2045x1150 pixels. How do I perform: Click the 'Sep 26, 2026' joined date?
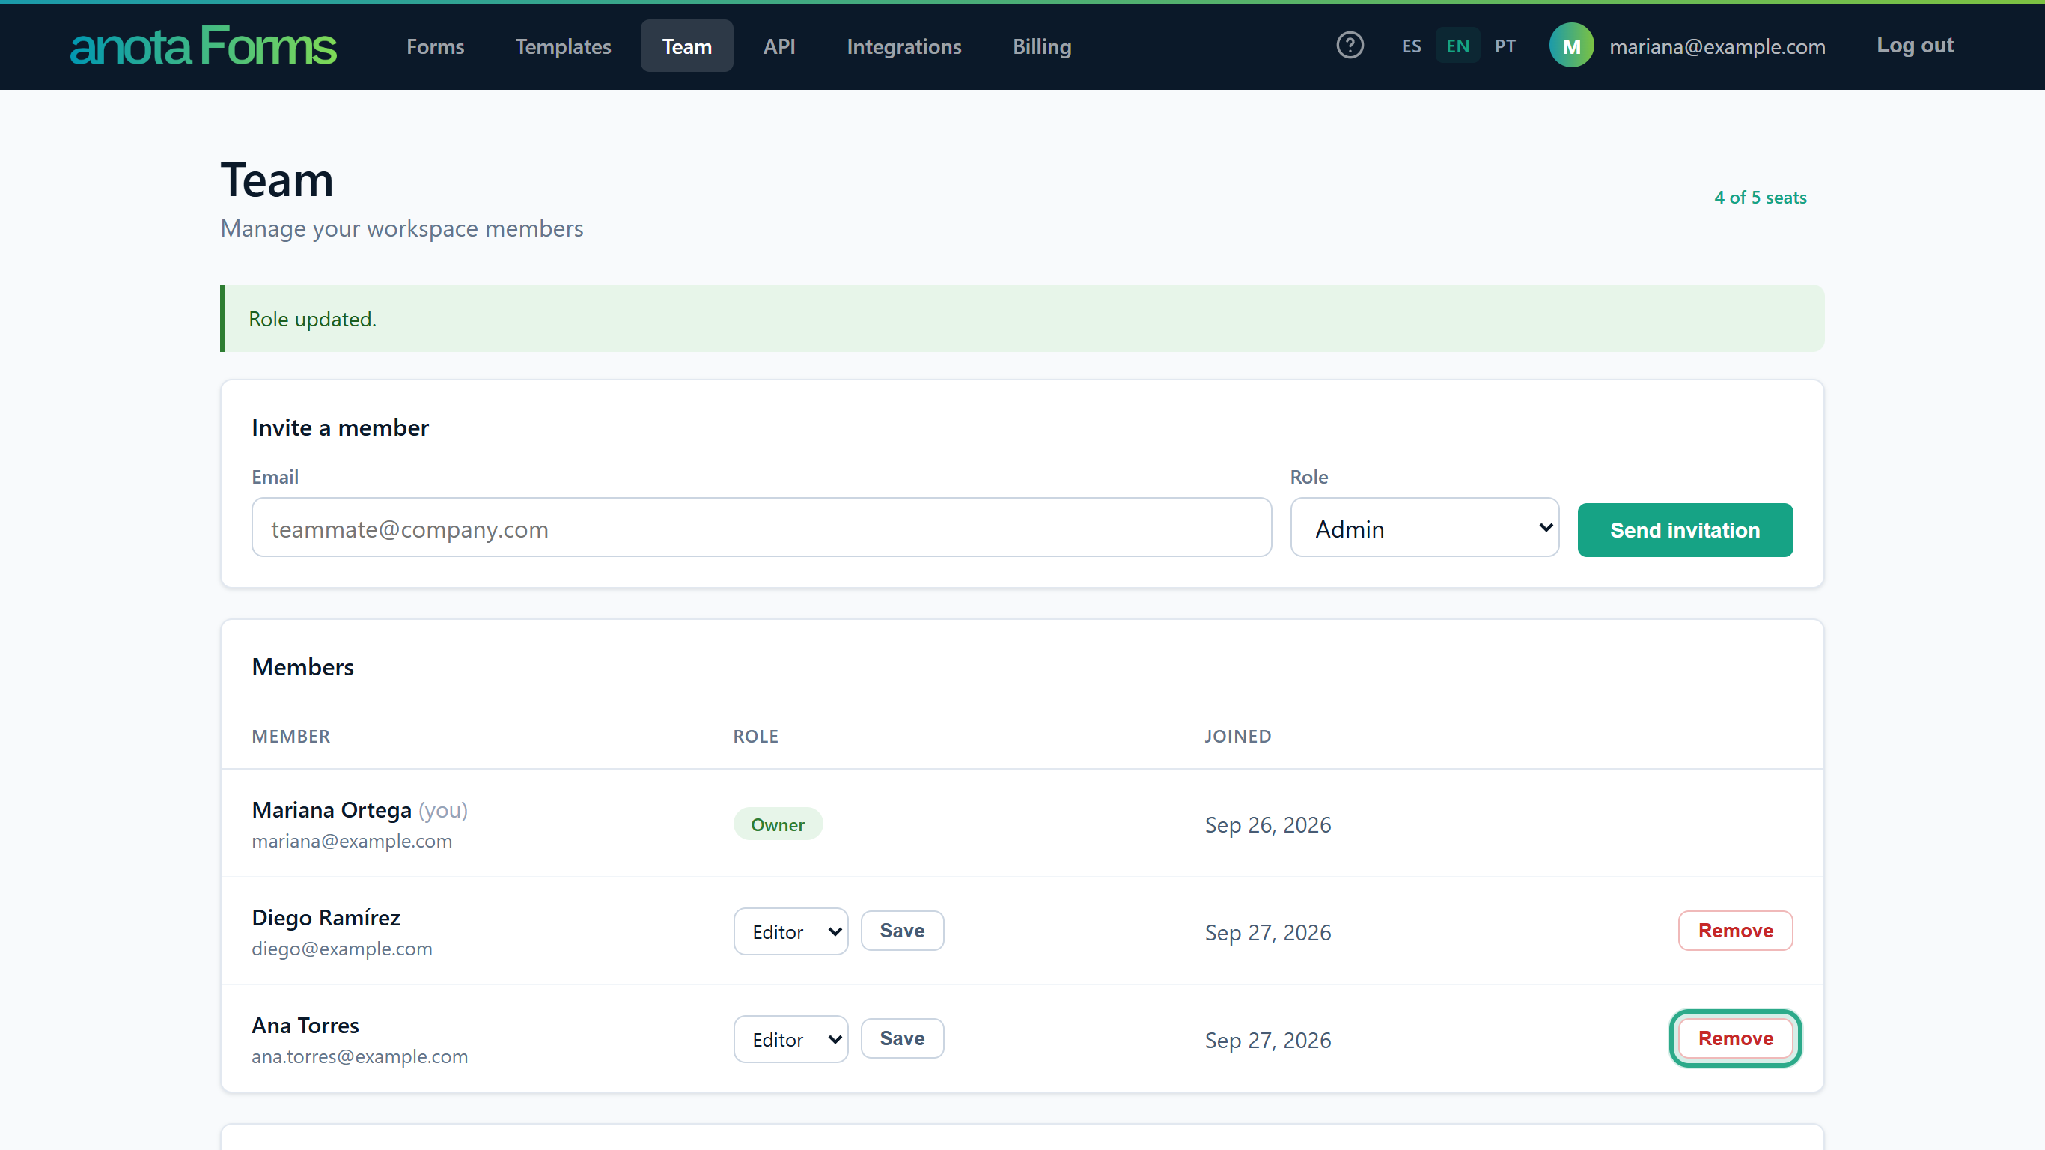point(1268,824)
